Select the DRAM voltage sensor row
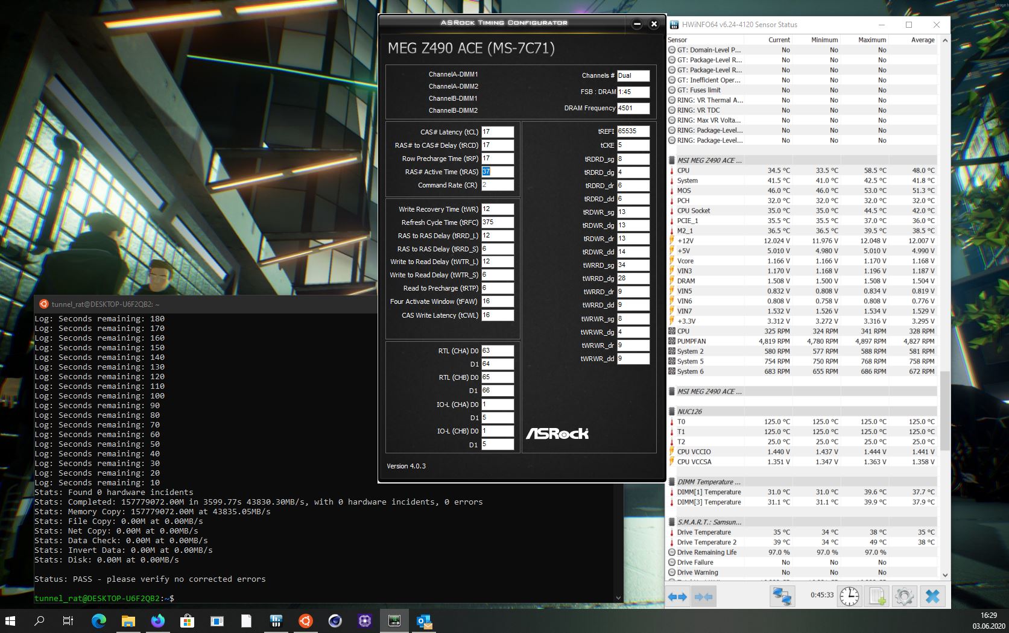The image size is (1009, 633). [802, 281]
